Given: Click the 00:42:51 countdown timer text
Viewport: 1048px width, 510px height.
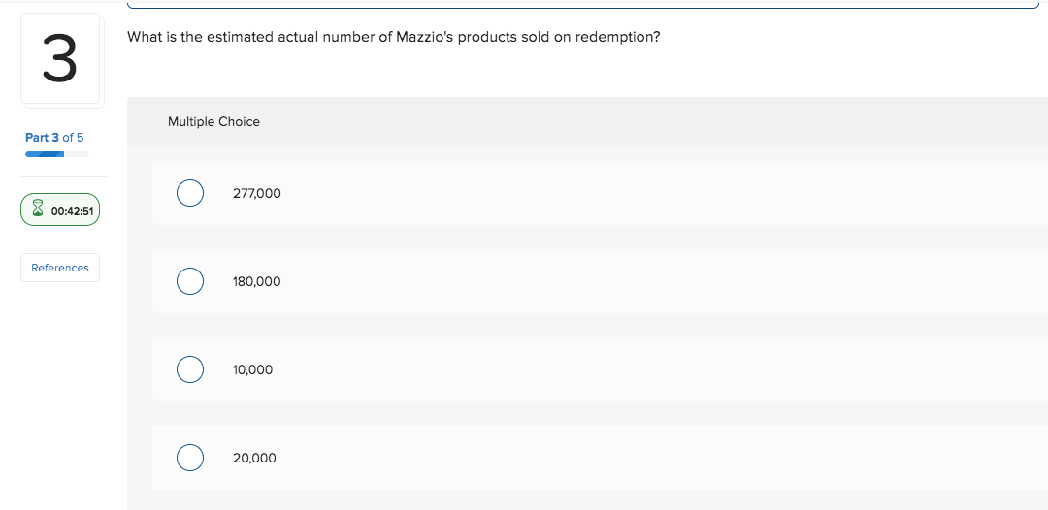Looking at the screenshot, I should (72, 211).
